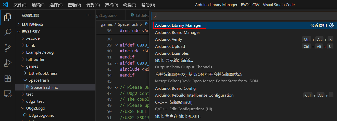Open the 终端(T) menu
The height and width of the screenshot is (121, 337).
pyautogui.click(x=130, y=5)
